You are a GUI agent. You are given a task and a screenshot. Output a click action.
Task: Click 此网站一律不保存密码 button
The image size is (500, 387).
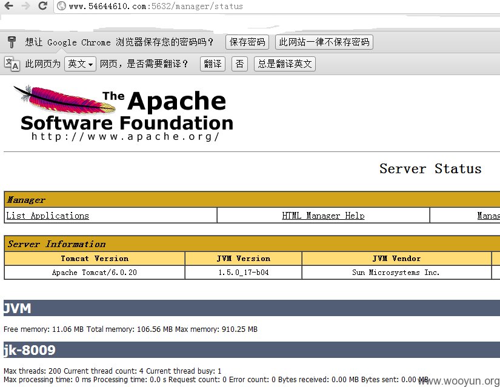tap(324, 42)
